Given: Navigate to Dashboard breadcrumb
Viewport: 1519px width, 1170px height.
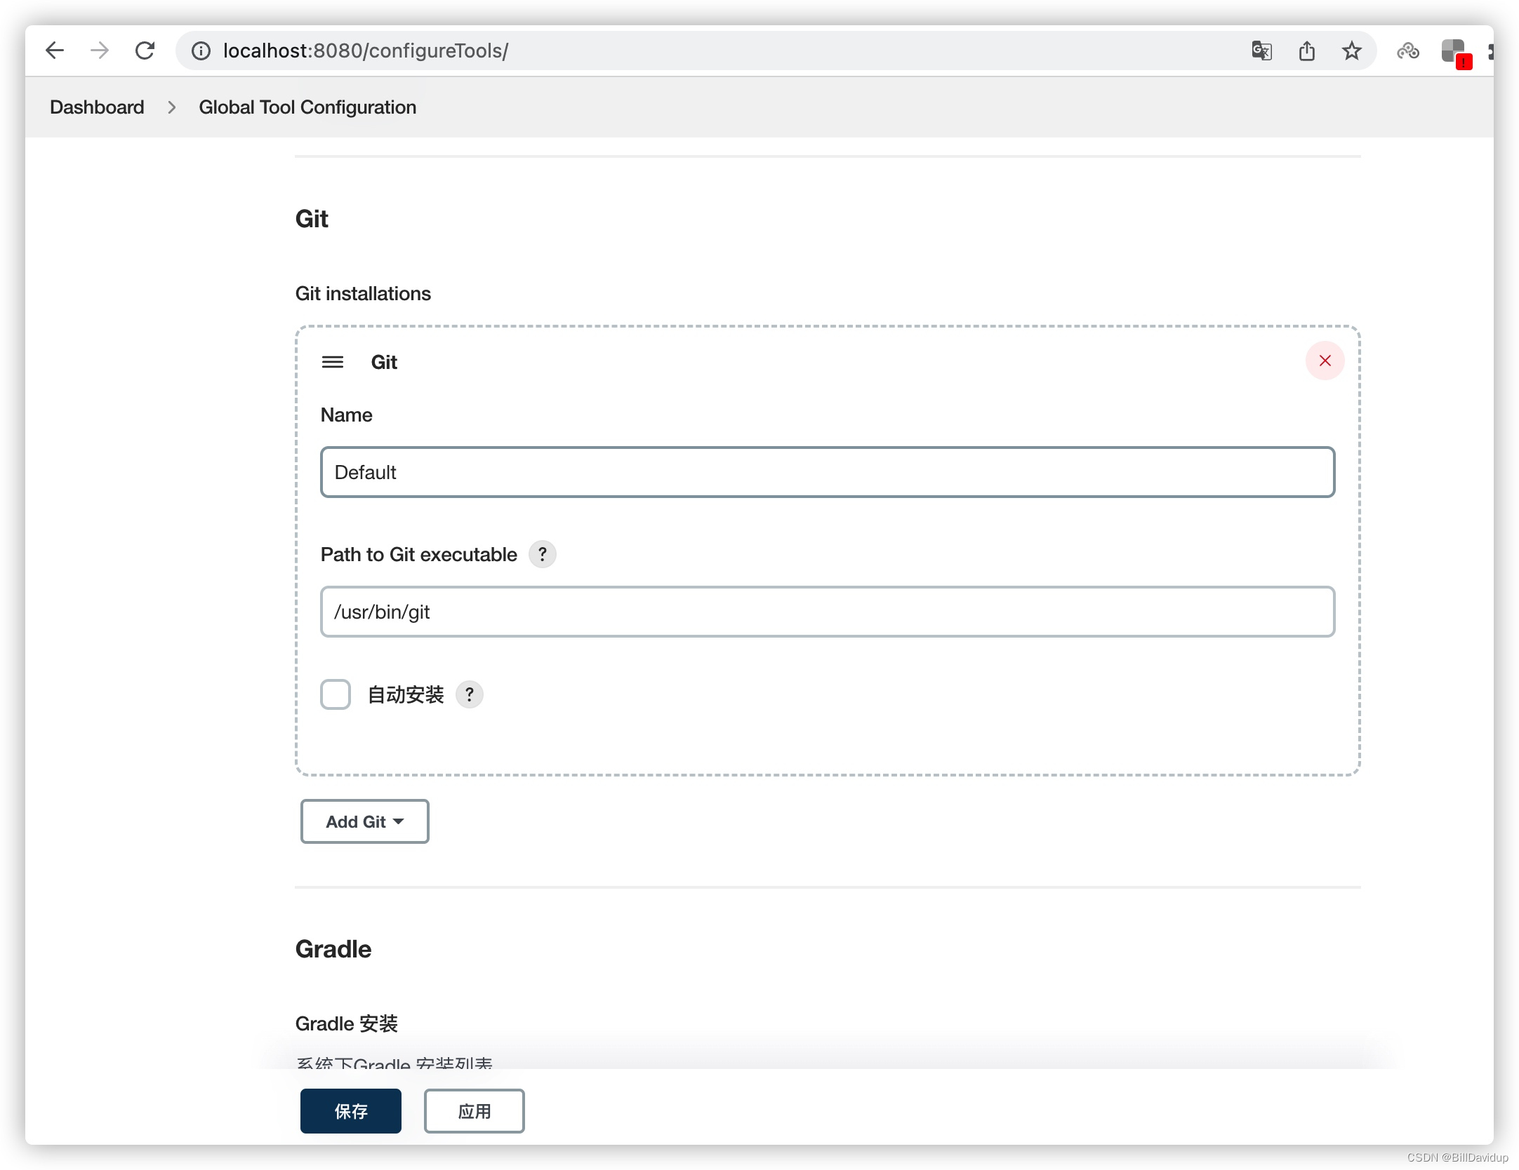Looking at the screenshot, I should click(97, 107).
